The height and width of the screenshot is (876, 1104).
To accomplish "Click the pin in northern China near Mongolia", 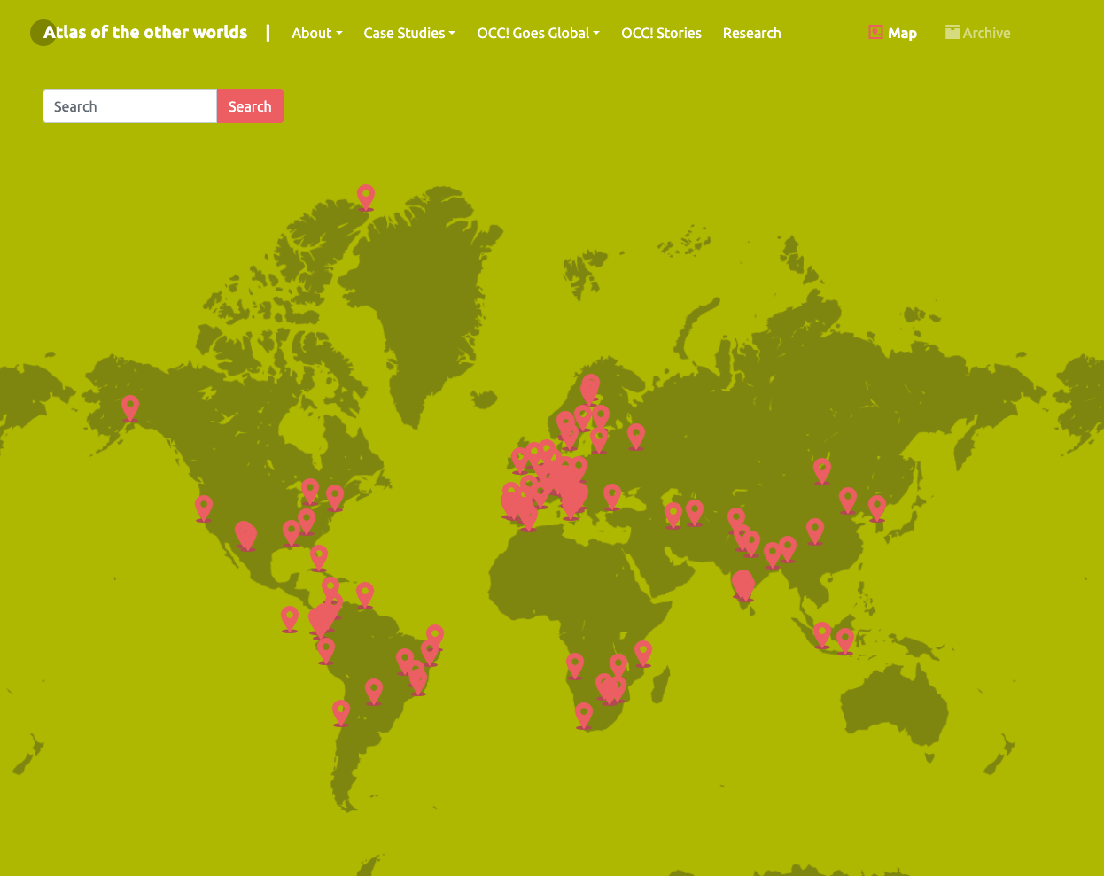I will point(822,469).
